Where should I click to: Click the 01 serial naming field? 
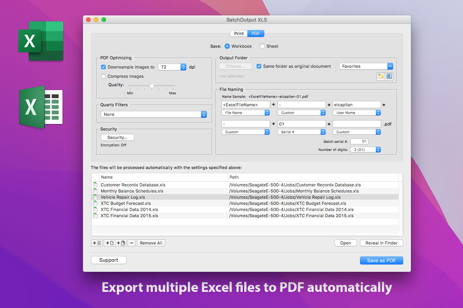301,124
